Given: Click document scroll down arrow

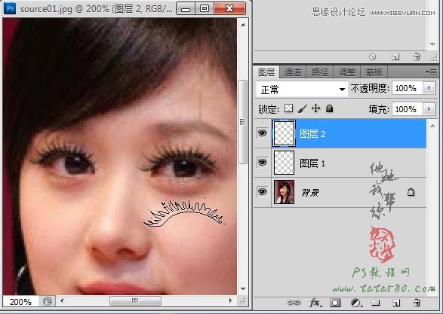Looking at the screenshot, I should pyautogui.click(x=243, y=289).
